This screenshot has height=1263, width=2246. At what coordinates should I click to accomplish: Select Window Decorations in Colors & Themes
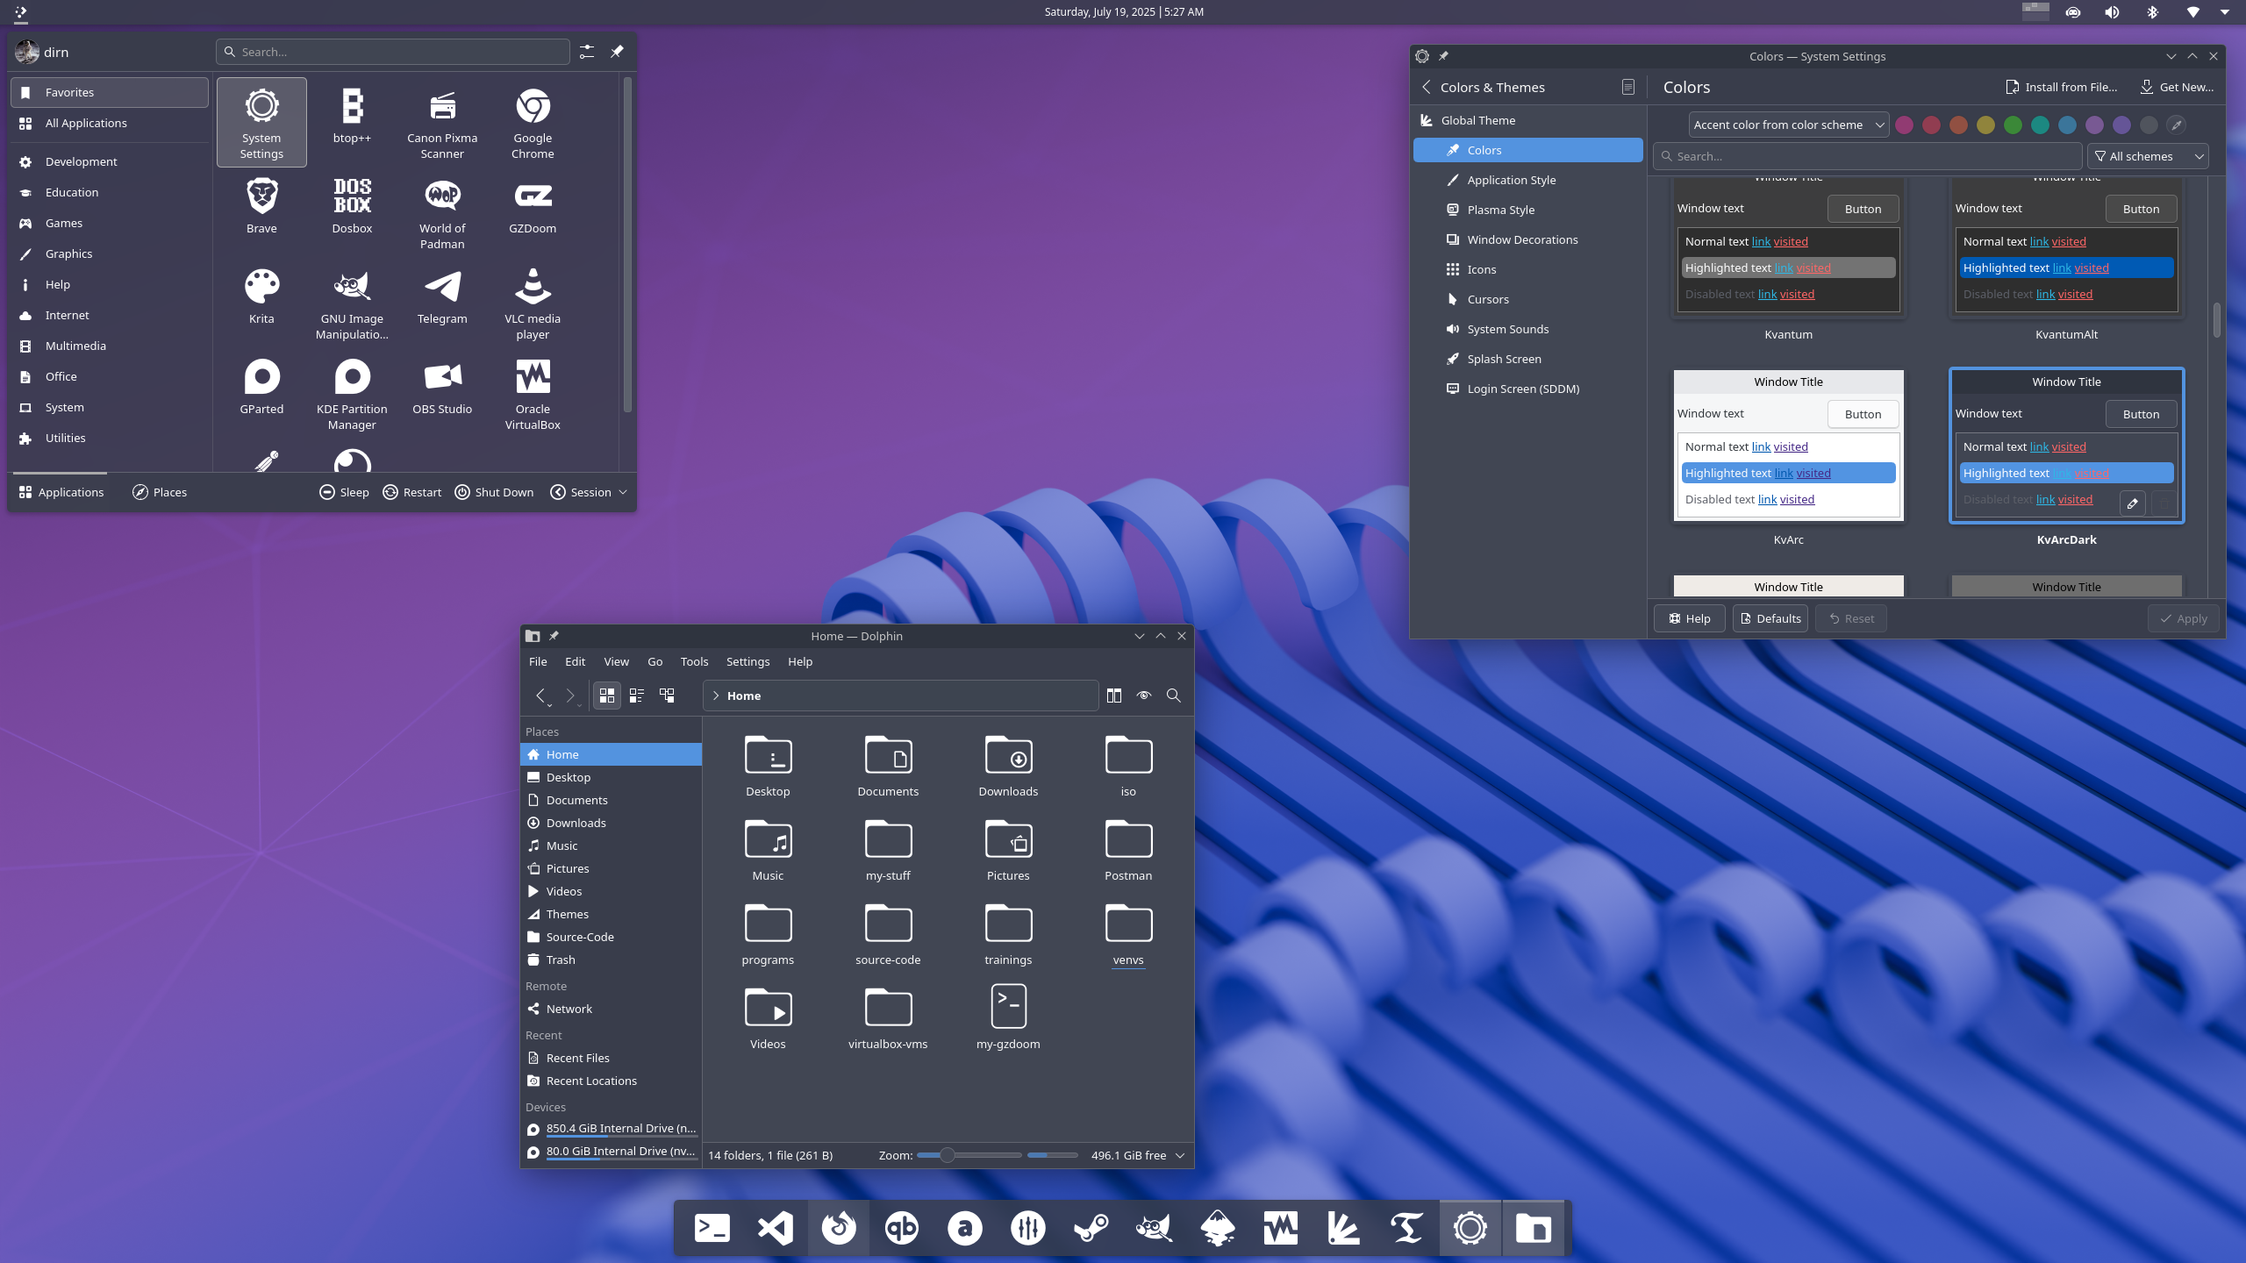(1522, 239)
